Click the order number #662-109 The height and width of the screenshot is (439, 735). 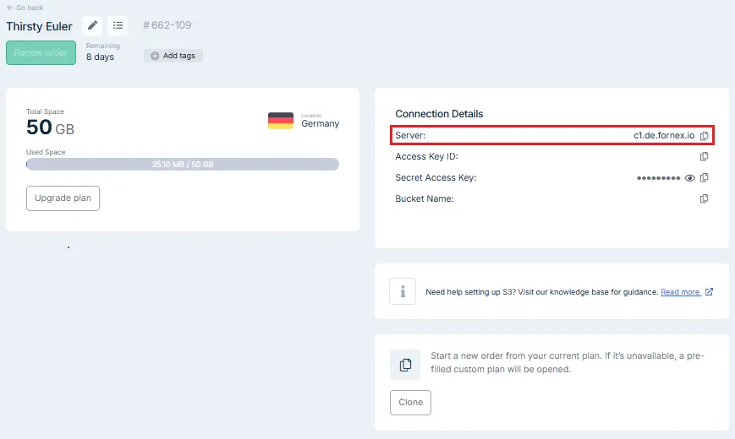coord(167,25)
